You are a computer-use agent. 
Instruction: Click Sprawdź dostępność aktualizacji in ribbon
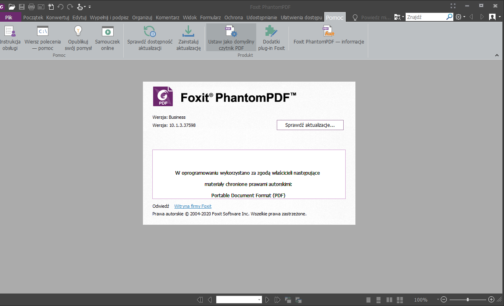tap(150, 38)
